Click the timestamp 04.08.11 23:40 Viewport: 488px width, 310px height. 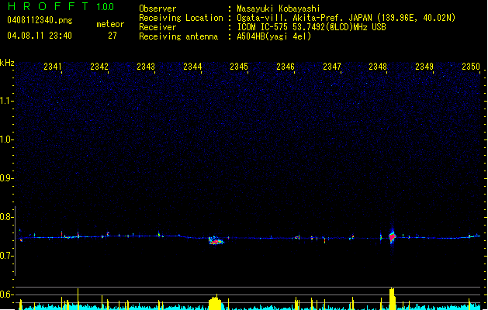coord(40,36)
